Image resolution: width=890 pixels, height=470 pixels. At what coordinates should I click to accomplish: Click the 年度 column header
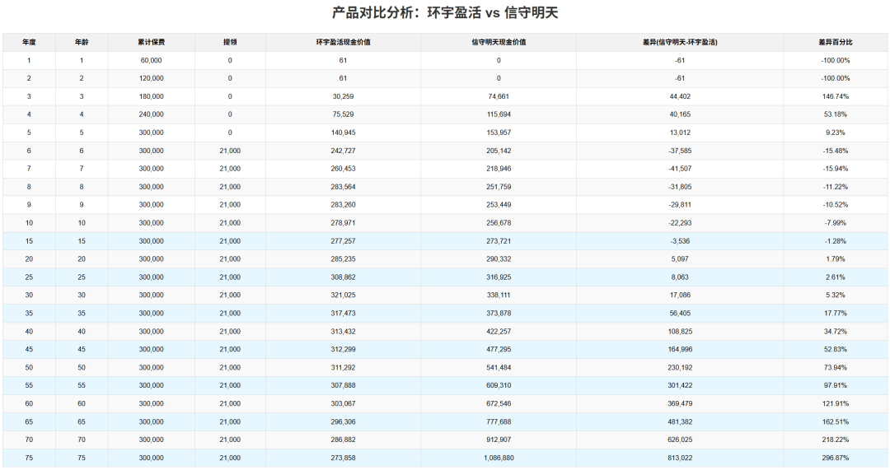click(x=29, y=42)
